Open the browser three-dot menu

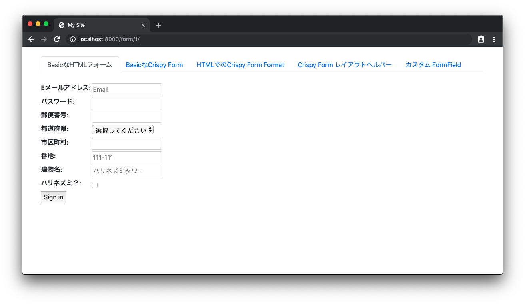(x=494, y=39)
